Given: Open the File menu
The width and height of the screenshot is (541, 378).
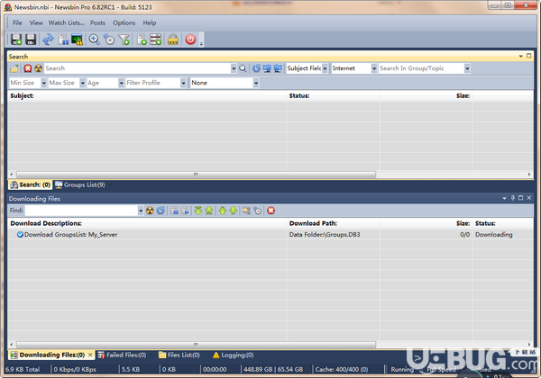Looking at the screenshot, I should pos(17,23).
